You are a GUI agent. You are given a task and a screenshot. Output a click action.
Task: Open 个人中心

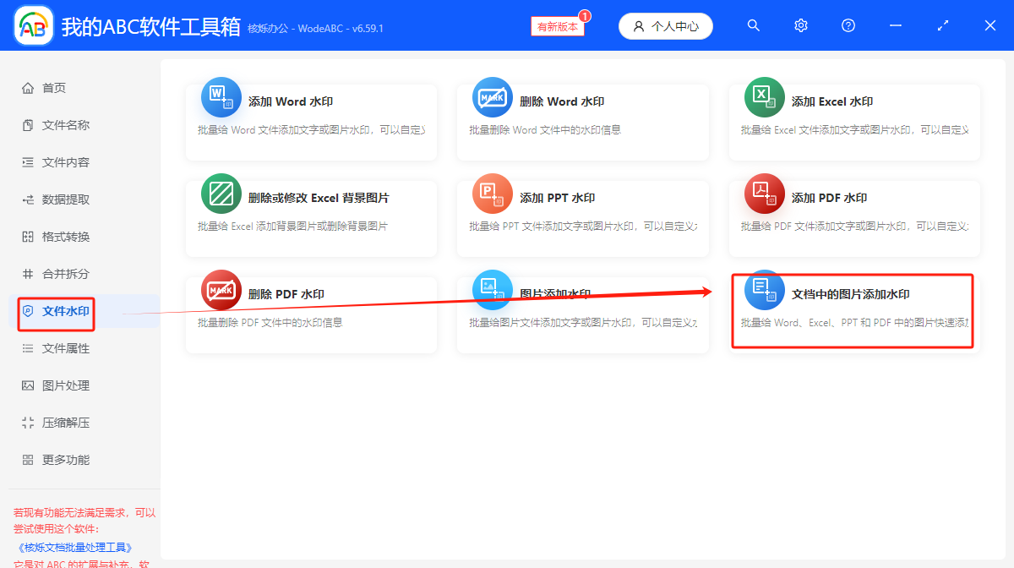coord(666,26)
